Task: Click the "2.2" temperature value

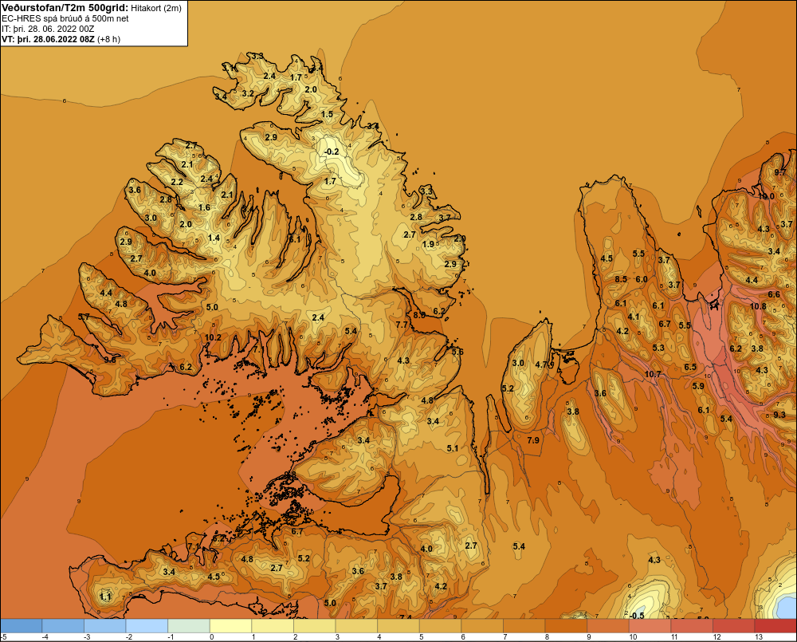Action: click(x=177, y=182)
